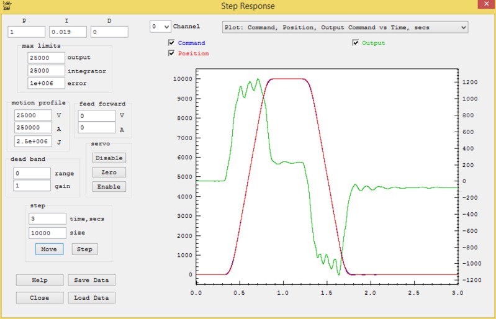496x319 pixels.
Task: Click Save Data
Action: coord(91,280)
